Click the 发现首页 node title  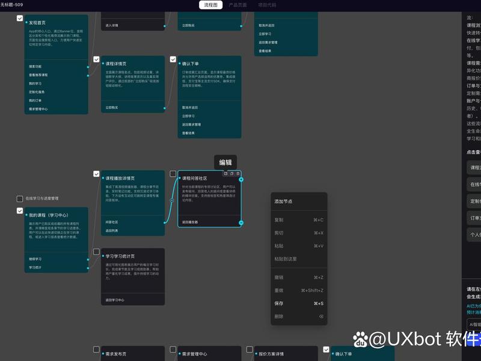[x=37, y=23]
